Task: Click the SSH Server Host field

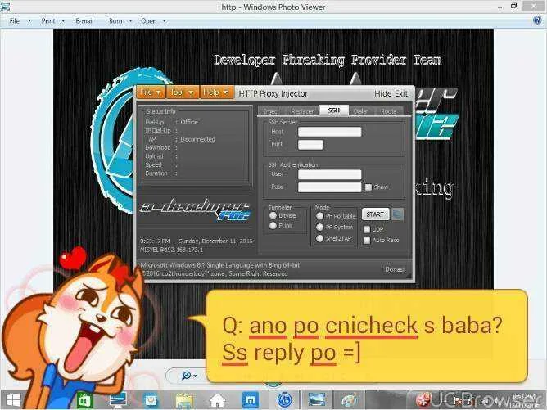Action: pos(330,132)
